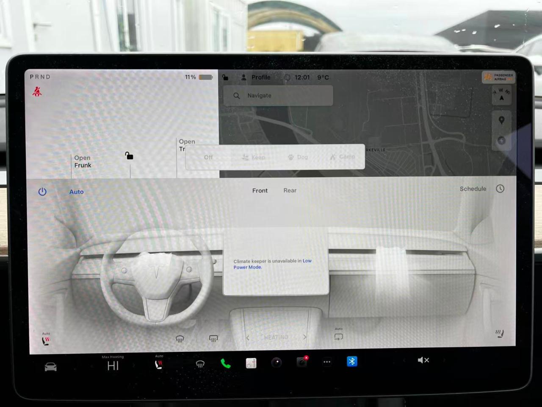Switch to the Rear climate tab
542x407 pixels.
290,190
